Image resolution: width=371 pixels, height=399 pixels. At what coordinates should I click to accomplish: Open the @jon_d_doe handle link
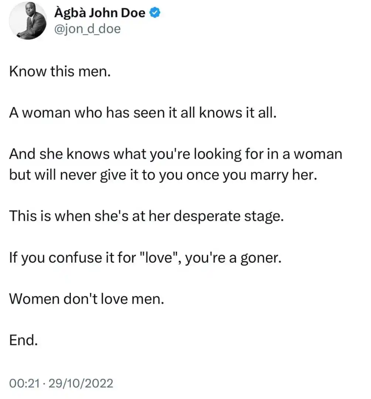87,29
